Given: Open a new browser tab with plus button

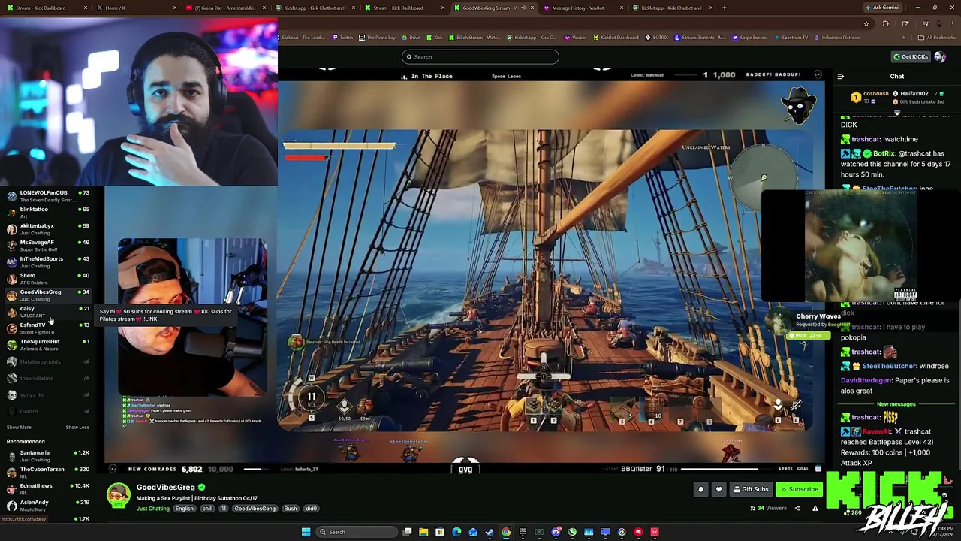Looking at the screenshot, I should click(725, 8).
